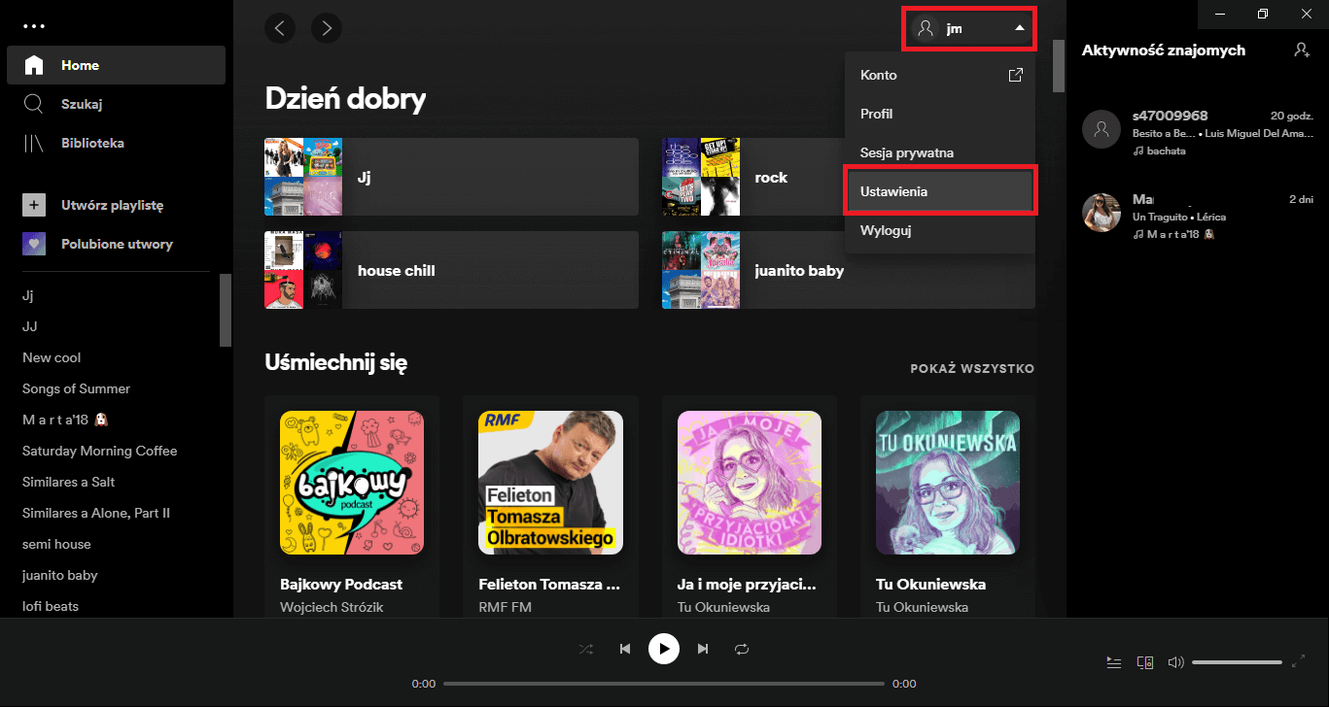Image resolution: width=1329 pixels, height=707 pixels.
Task: Open Ustawienia settings
Action: (x=941, y=191)
